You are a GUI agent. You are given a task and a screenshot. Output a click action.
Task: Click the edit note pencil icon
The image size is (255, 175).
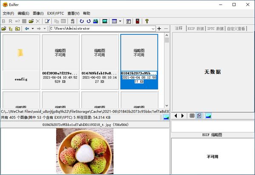click(47, 21)
